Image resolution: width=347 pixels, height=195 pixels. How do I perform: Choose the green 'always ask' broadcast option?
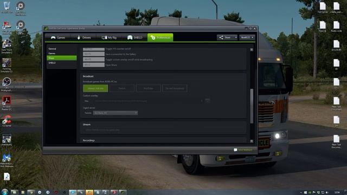pyautogui.click(x=95, y=88)
